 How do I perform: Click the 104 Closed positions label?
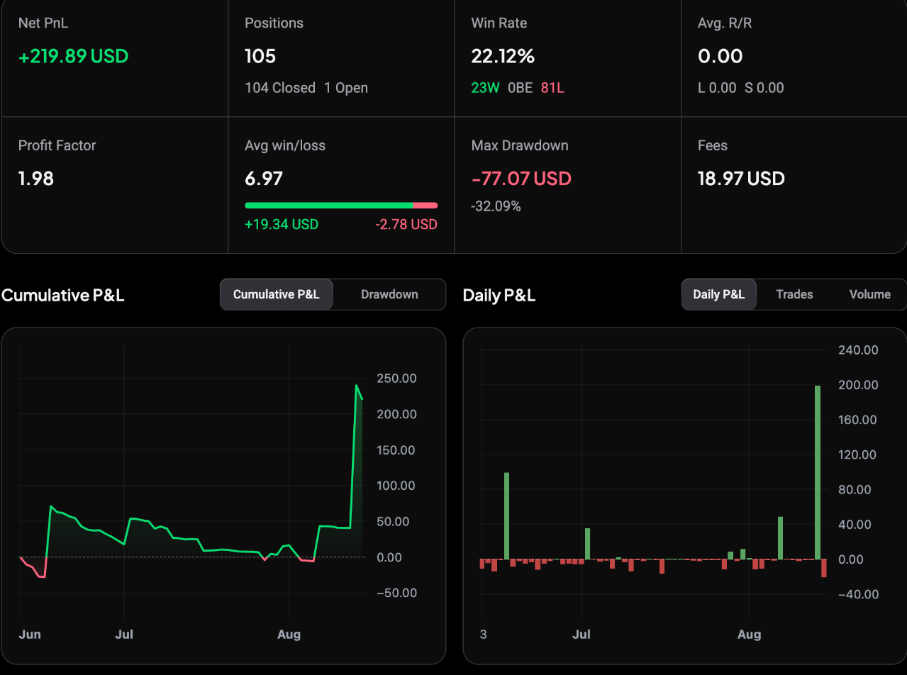click(x=280, y=88)
